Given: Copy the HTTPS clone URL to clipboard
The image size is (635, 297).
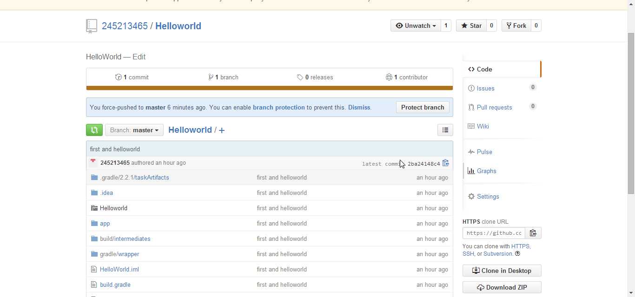Looking at the screenshot, I should click(x=533, y=233).
